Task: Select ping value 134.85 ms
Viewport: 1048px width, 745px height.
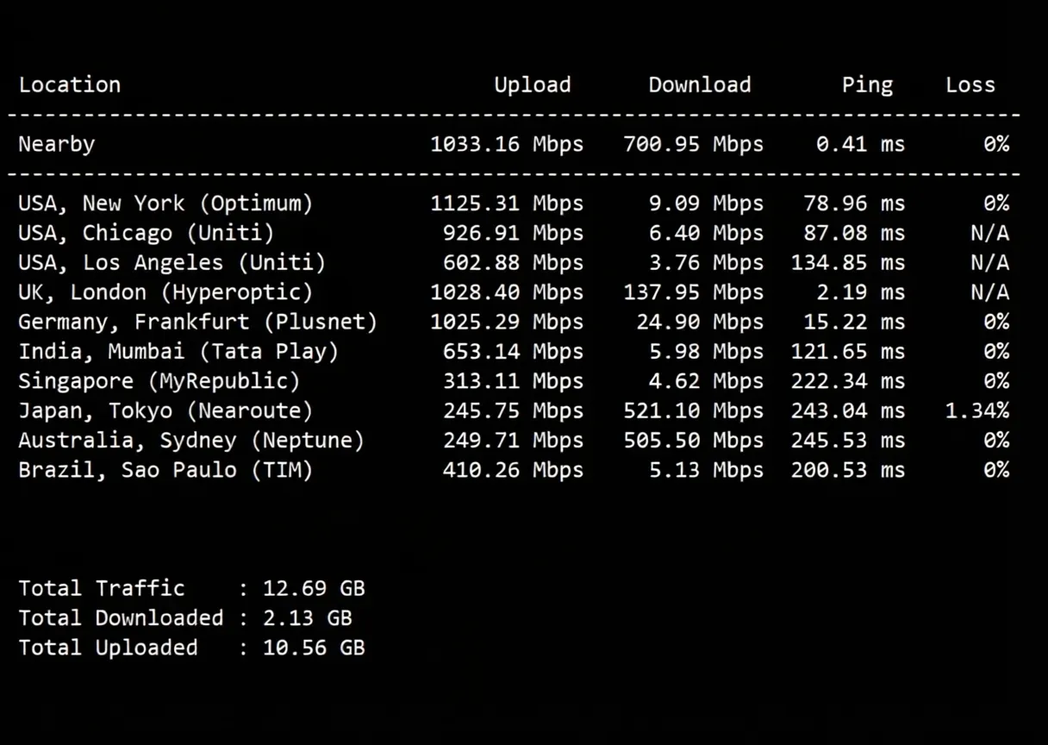Action: 848,262
